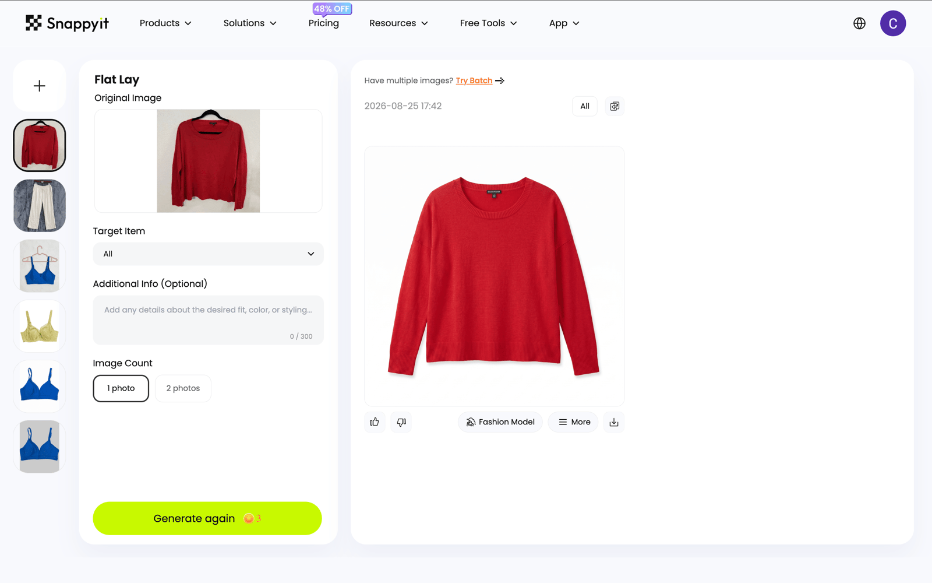Click the coin icon on Generate again
The image size is (932, 583).
[249, 518]
